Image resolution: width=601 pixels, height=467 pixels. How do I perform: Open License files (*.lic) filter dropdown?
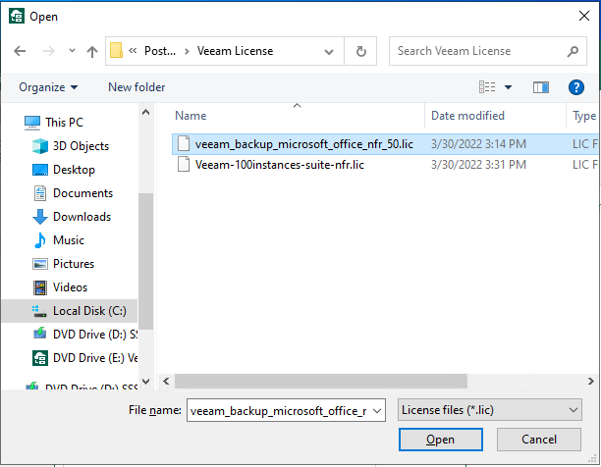tap(489, 410)
